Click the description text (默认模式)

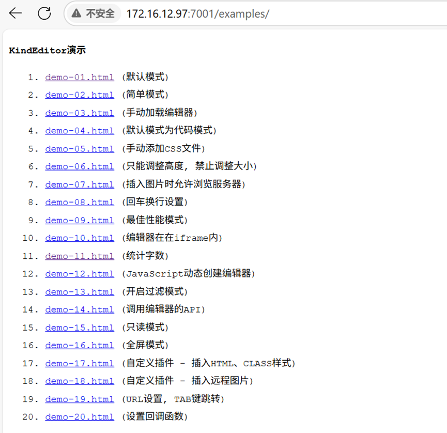[x=145, y=77]
